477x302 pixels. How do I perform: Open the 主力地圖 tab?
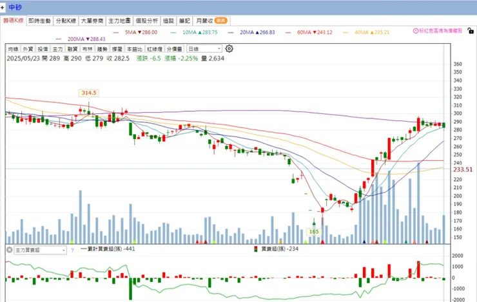119,21
